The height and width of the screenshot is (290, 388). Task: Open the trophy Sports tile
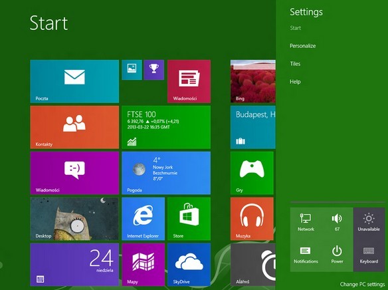tap(154, 70)
